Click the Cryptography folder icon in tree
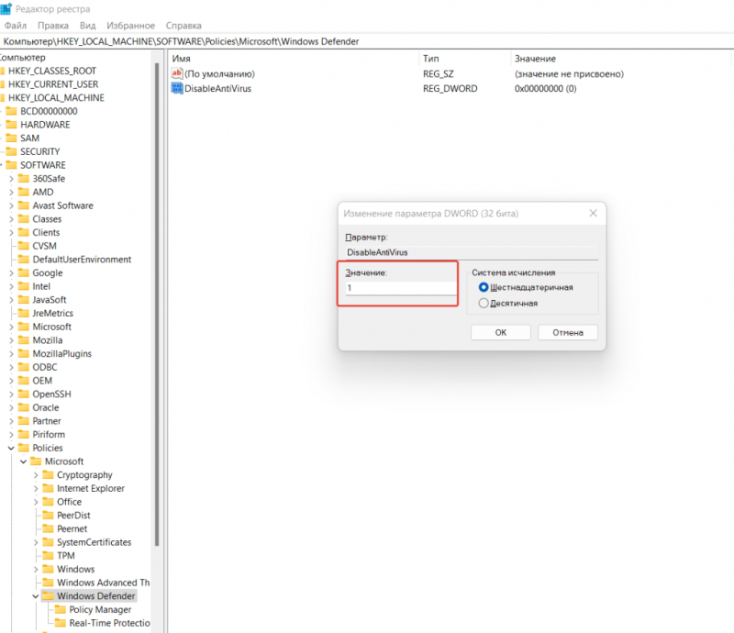 point(48,475)
